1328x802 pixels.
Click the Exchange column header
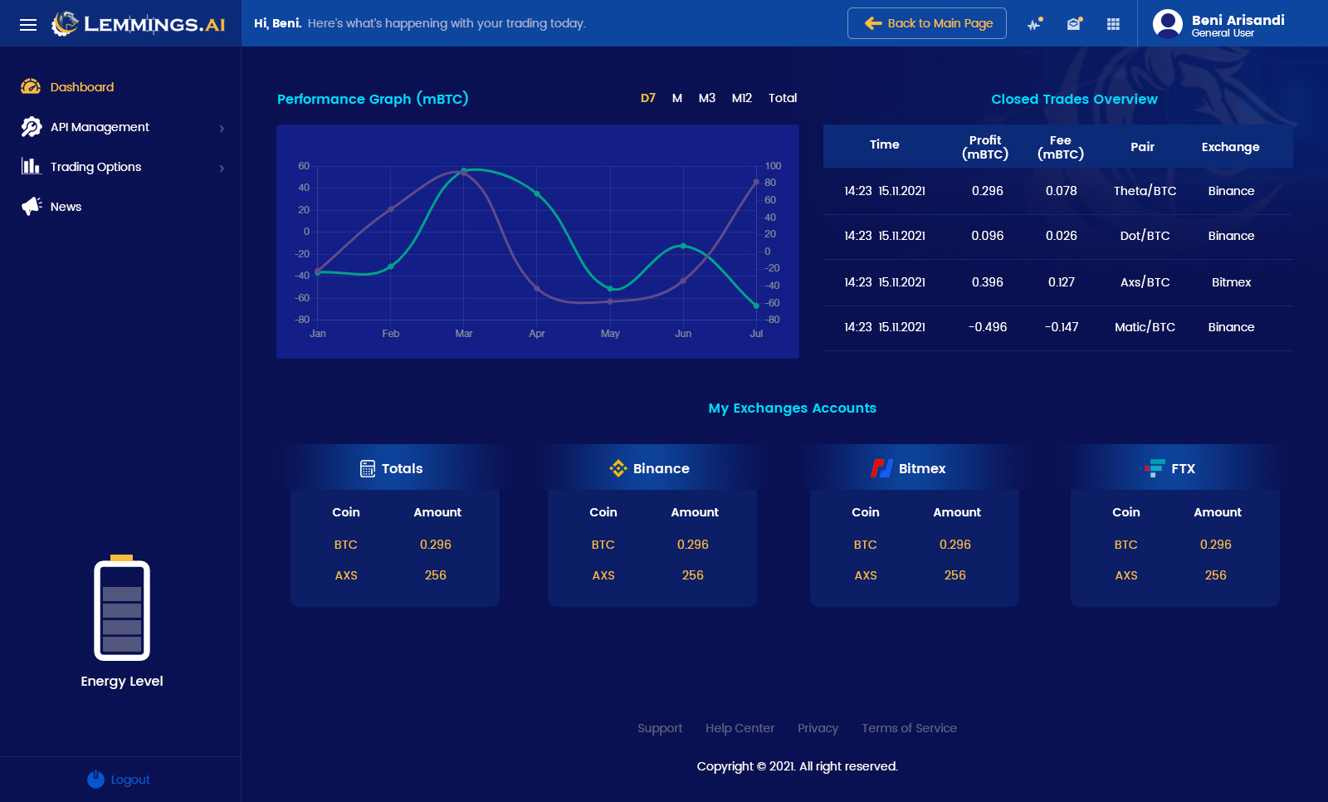pos(1231,147)
